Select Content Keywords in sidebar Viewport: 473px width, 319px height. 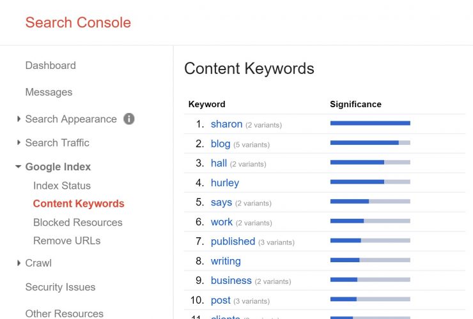(79, 204)
